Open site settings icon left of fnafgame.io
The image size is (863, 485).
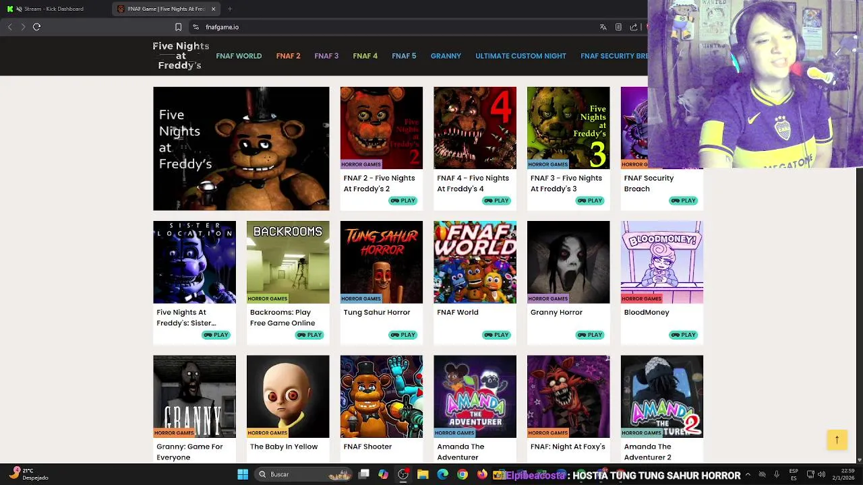pos(196,27)
